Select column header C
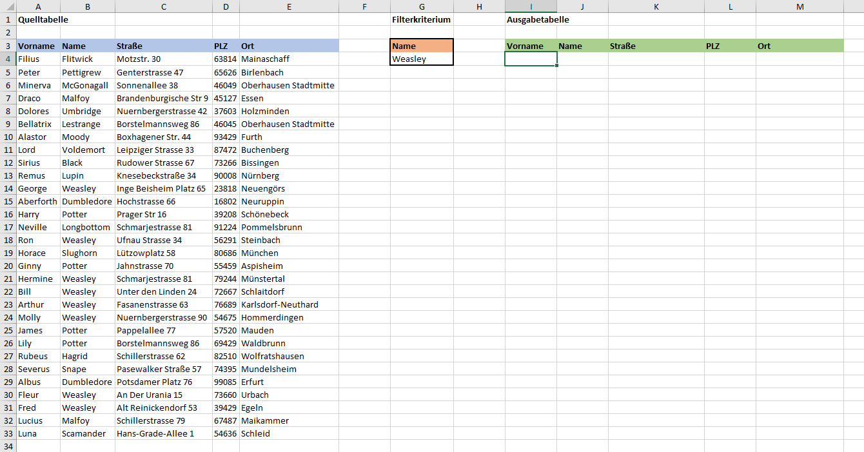The image size is (864, 452). coord(164,6)
